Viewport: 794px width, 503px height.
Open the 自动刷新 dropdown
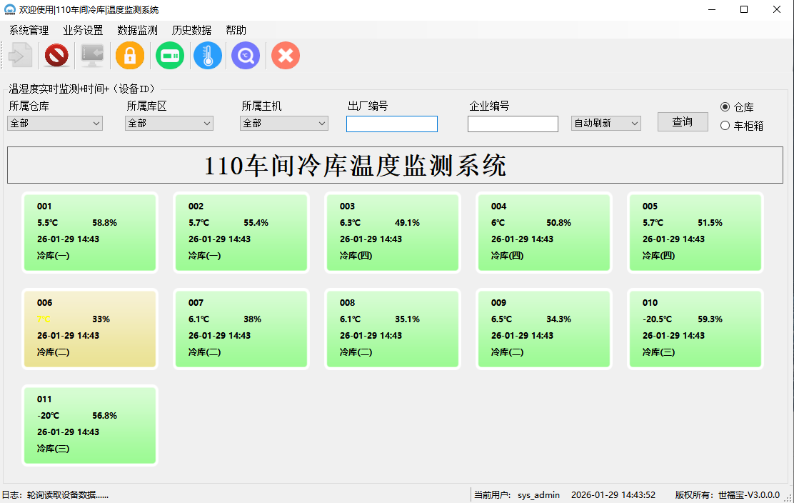click(605, 124)
